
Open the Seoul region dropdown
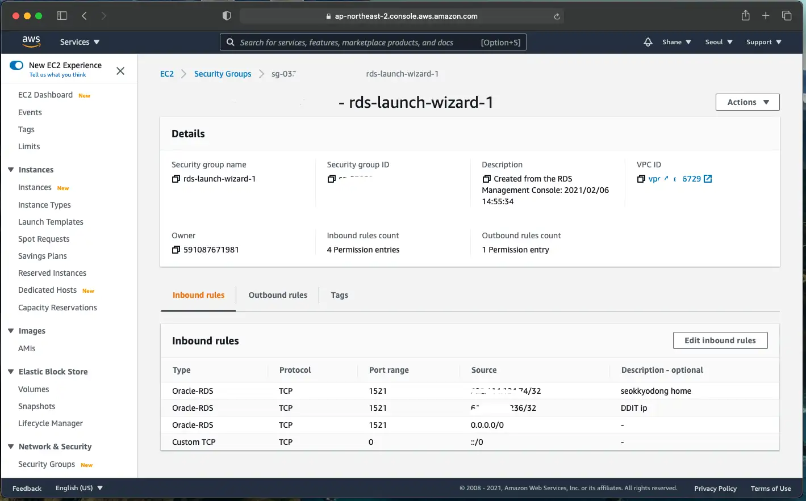tap(719, 42)
